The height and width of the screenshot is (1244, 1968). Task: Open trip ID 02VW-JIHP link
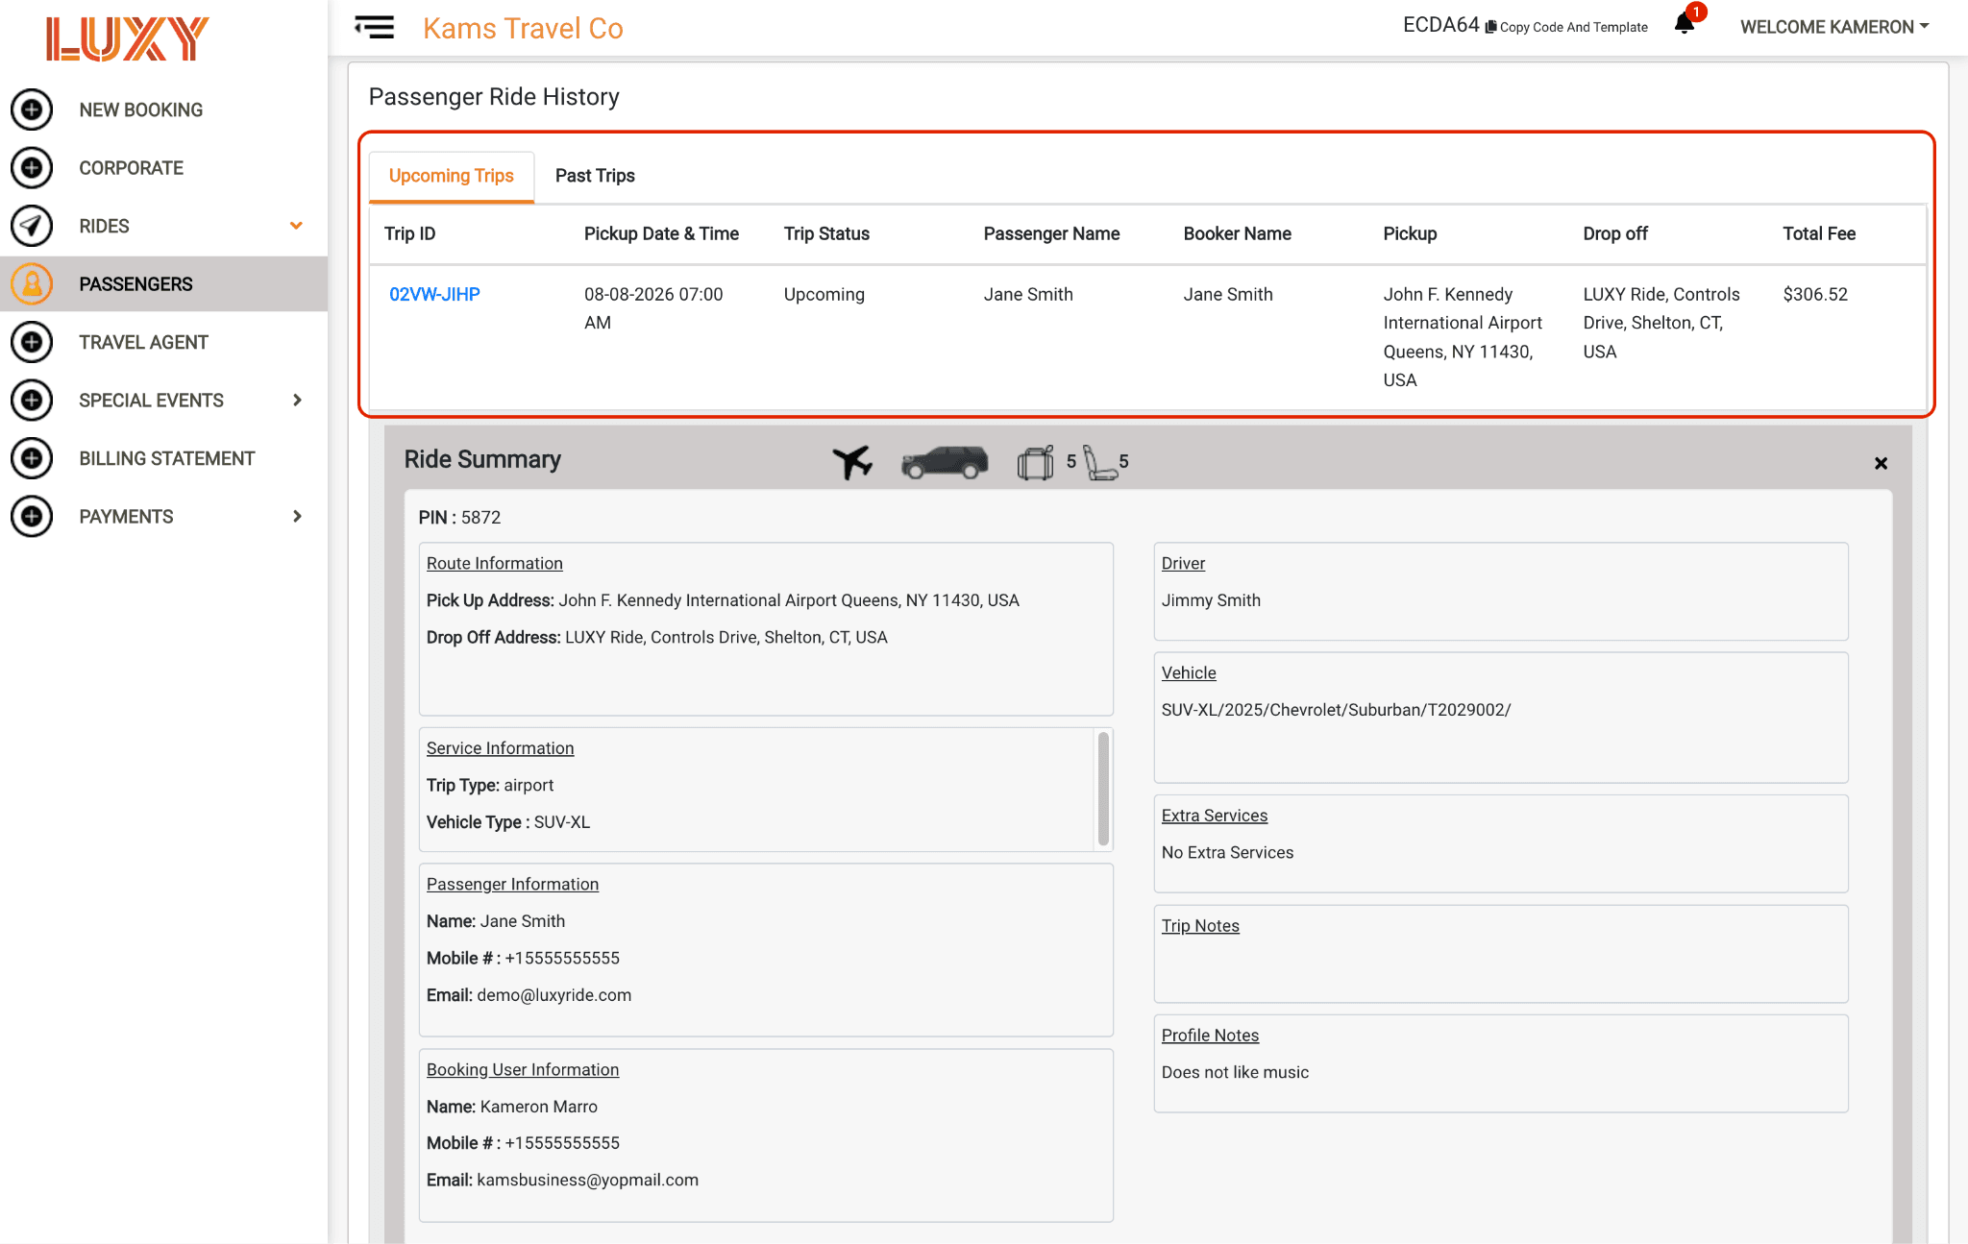tap(434, 294)
